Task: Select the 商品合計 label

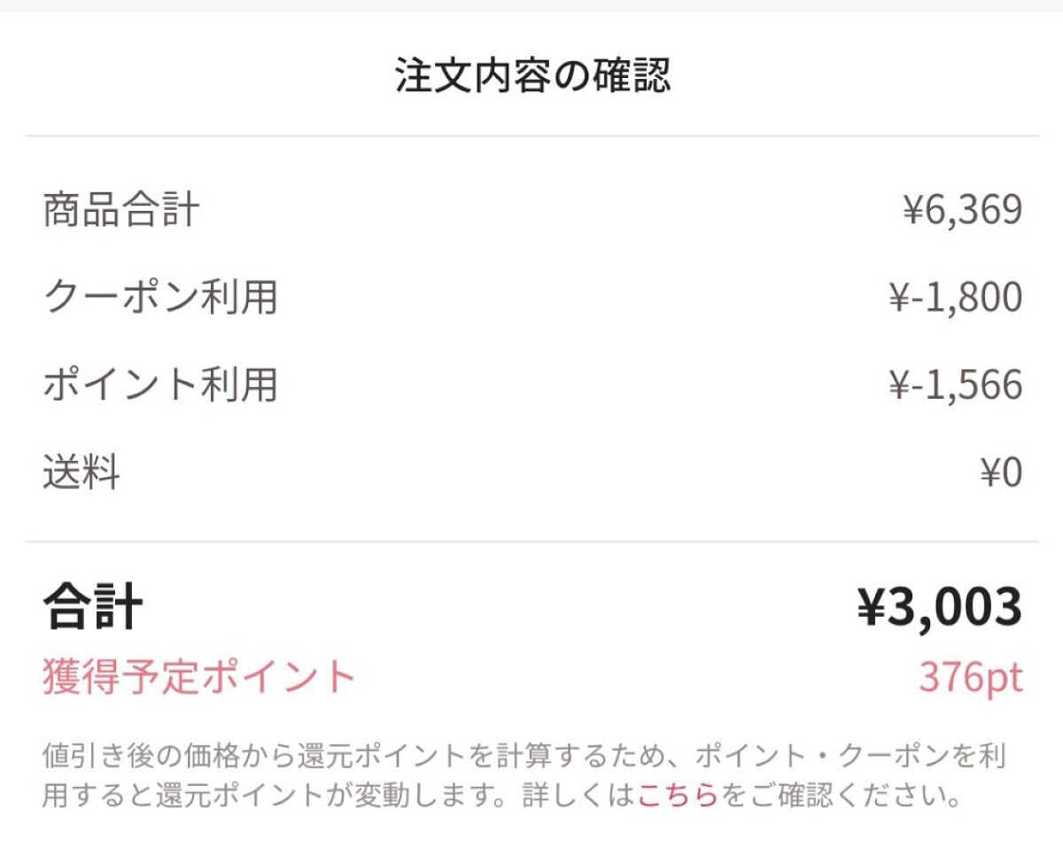Action: [121, 211]
